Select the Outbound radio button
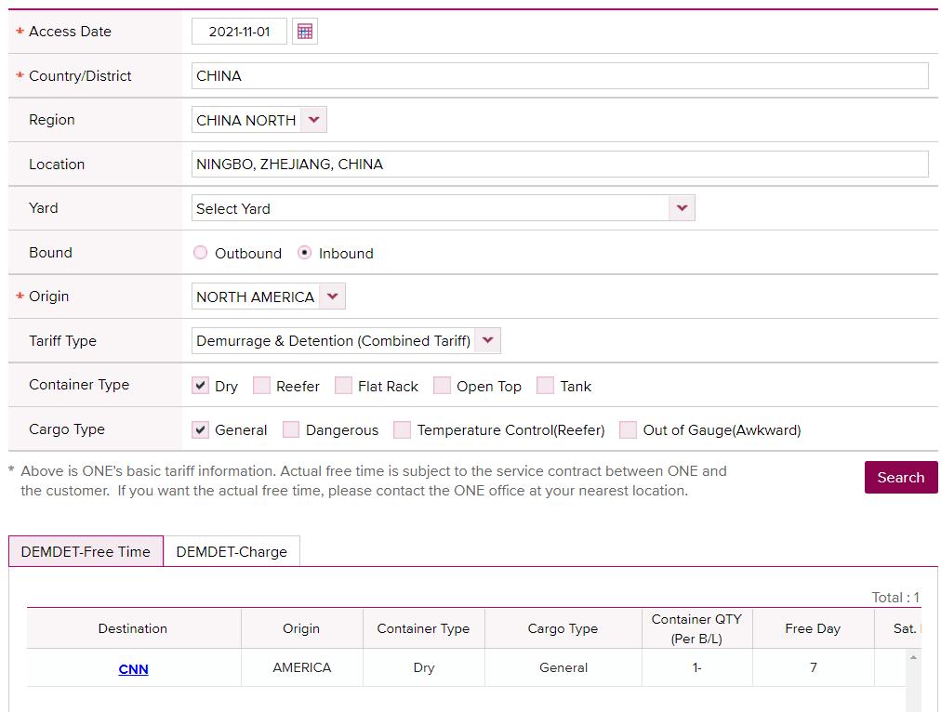 click(x=200, y=253)
